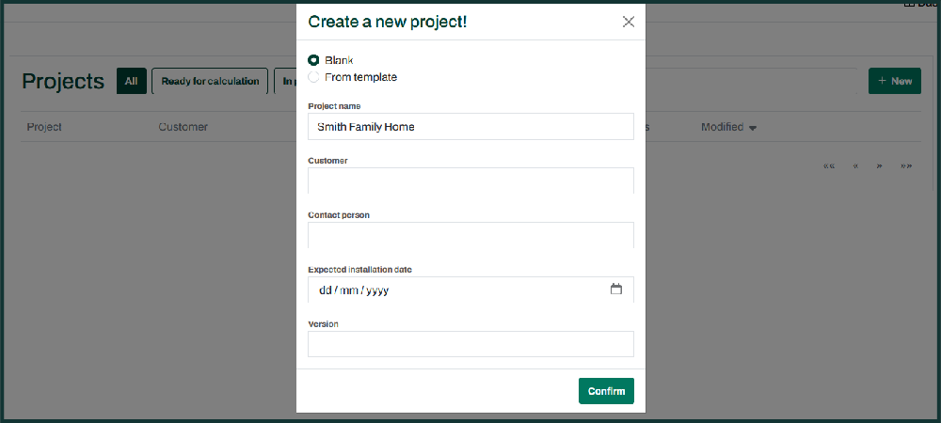Focus the Customer input field
Screen dimensions: 941x423
point(470,180)
